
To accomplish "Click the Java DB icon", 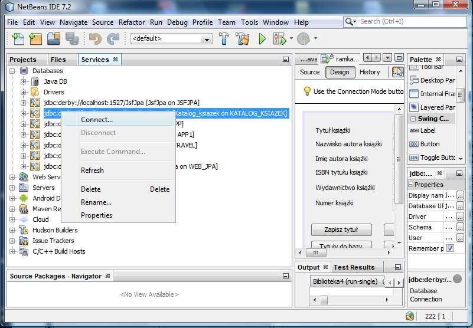I will point(35,81).
